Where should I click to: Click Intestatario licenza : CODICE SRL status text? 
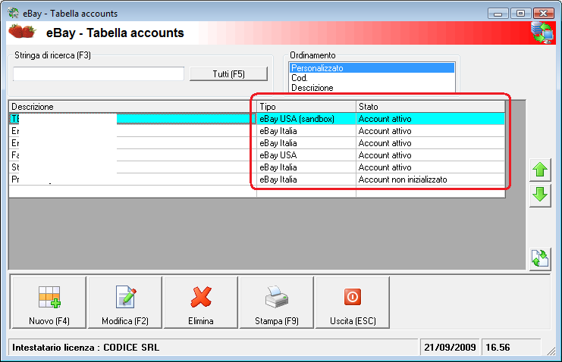point(86,348)
